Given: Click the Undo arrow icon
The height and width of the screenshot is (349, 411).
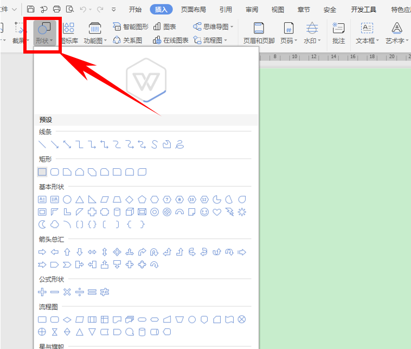Looking at the screenshot, I should coord(83,9).
